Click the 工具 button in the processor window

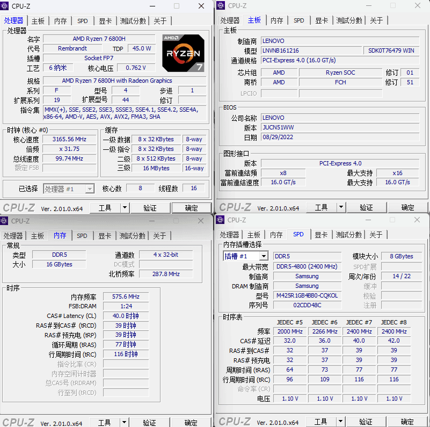coord(105,208)
